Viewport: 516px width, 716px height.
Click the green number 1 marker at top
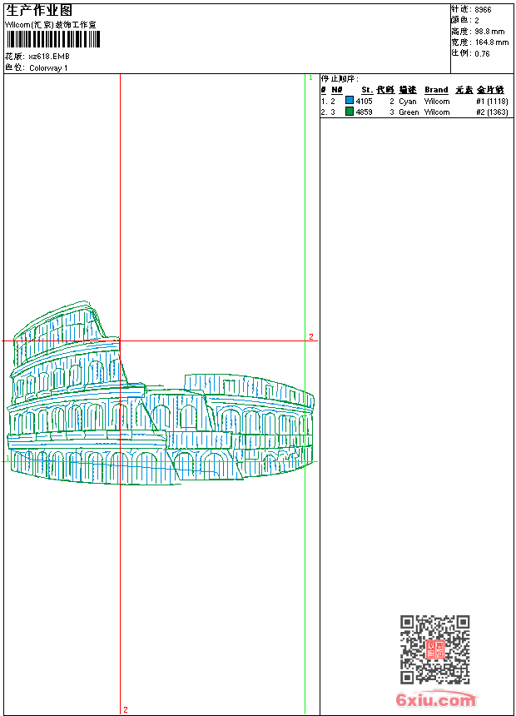(x=310, y=78)
